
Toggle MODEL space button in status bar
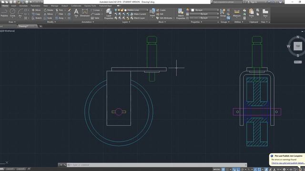tap(217, 170)
